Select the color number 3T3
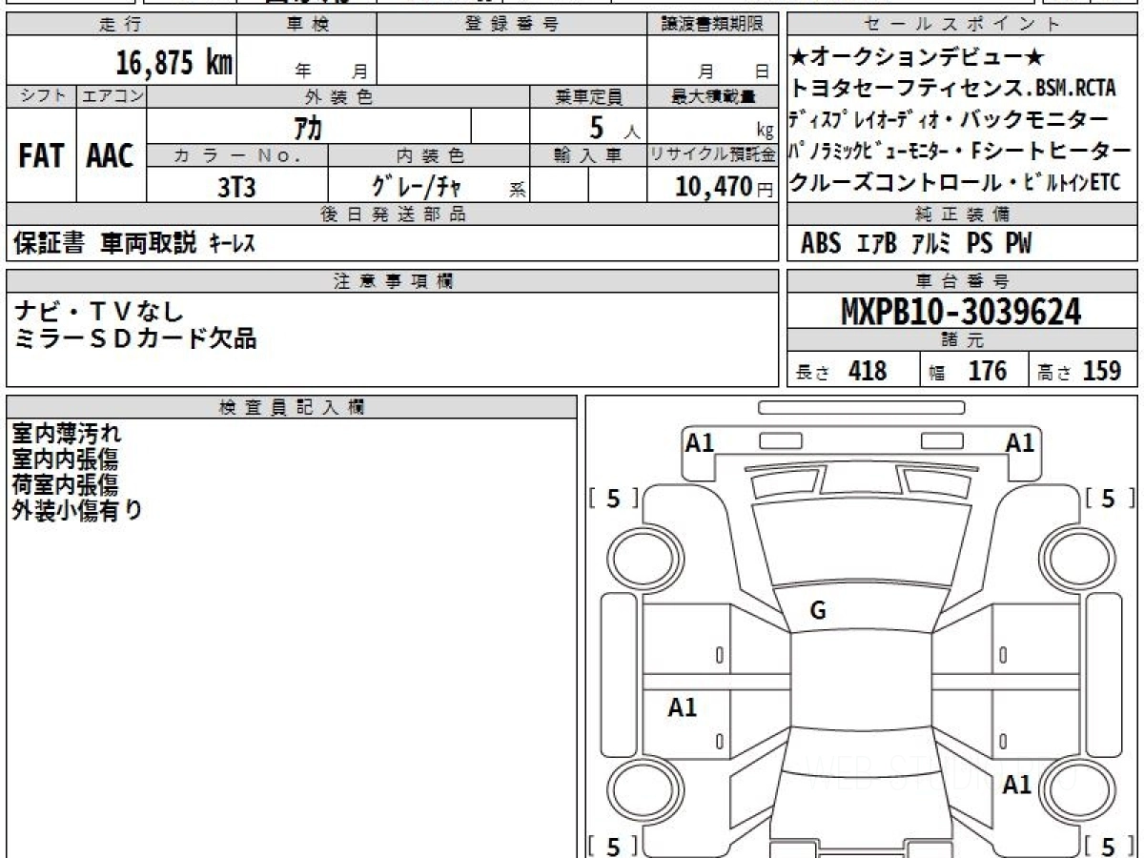Image resolution: width=1144 pixels, height=858 pixels. point(236,187)
